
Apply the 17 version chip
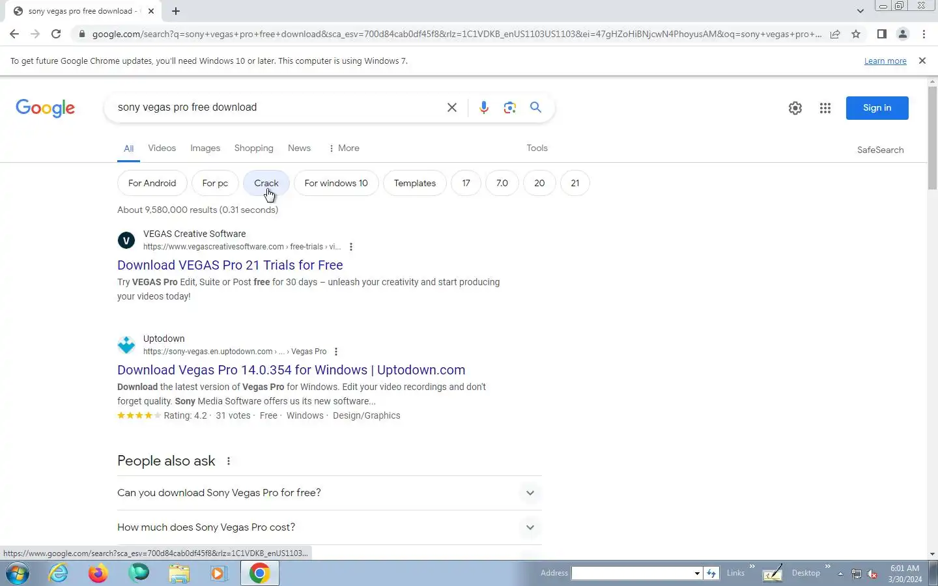(x=466, y=183)
